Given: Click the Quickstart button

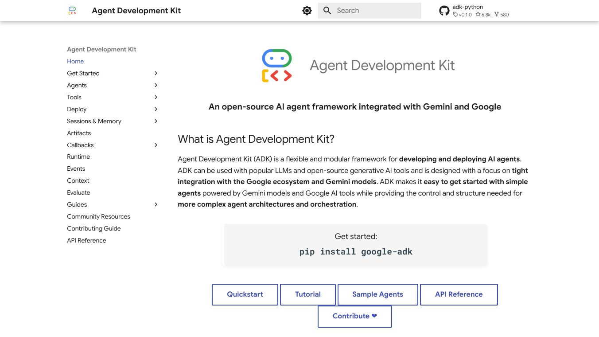Looking at the screenshot, I should 245,294.
